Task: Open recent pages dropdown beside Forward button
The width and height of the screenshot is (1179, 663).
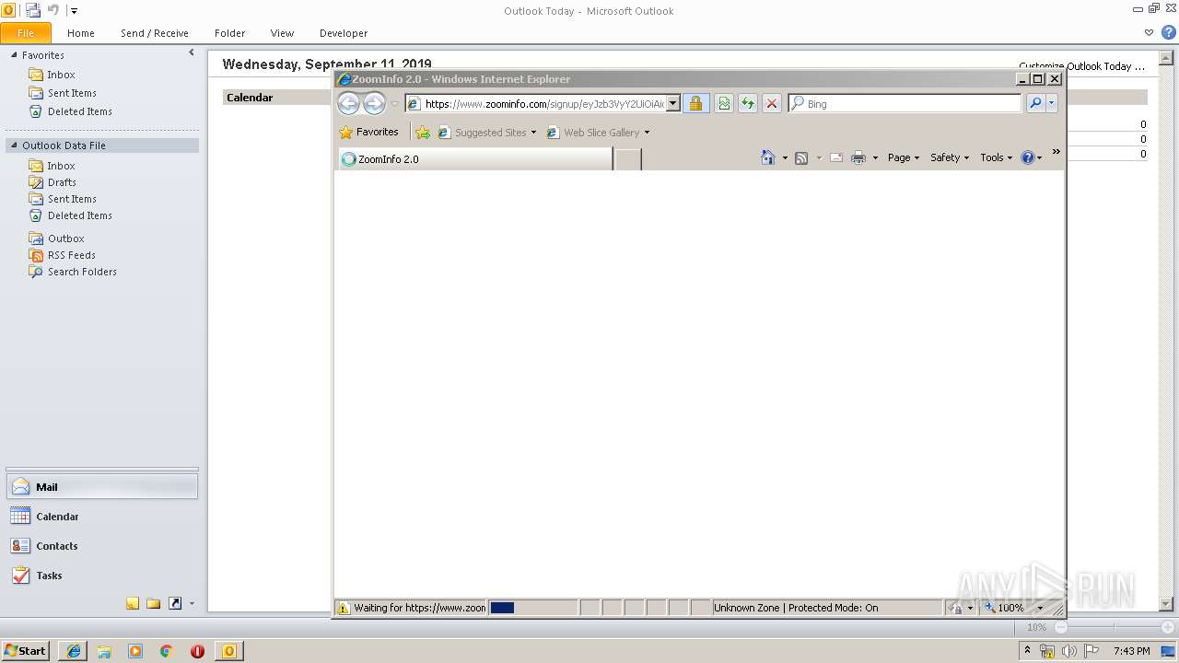Action: pos(395,104)
